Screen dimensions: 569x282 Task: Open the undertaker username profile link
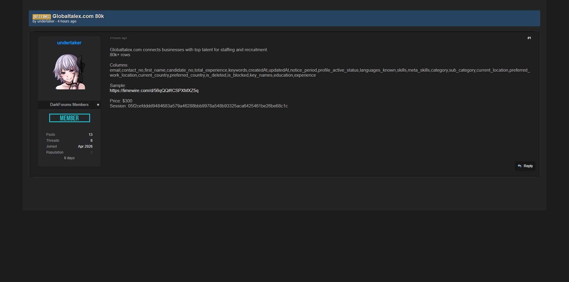coord(69,43)
